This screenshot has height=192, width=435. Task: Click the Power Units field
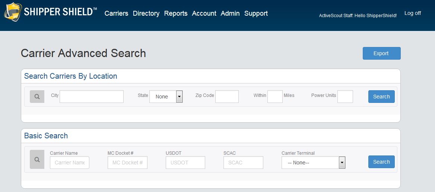[x=345, y=97]
